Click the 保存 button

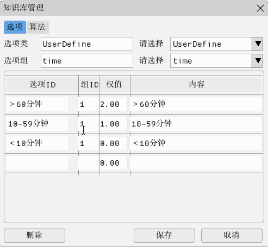pyautogui.click(x=164, y=236)
